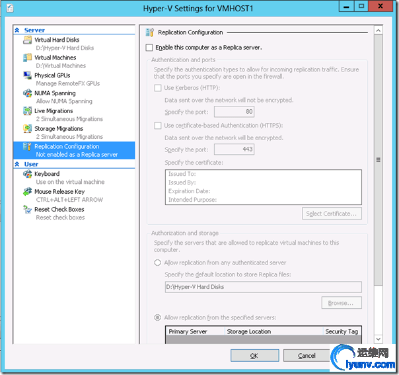
Task: Close the Hyper-V Settings window
Action: 381,7
